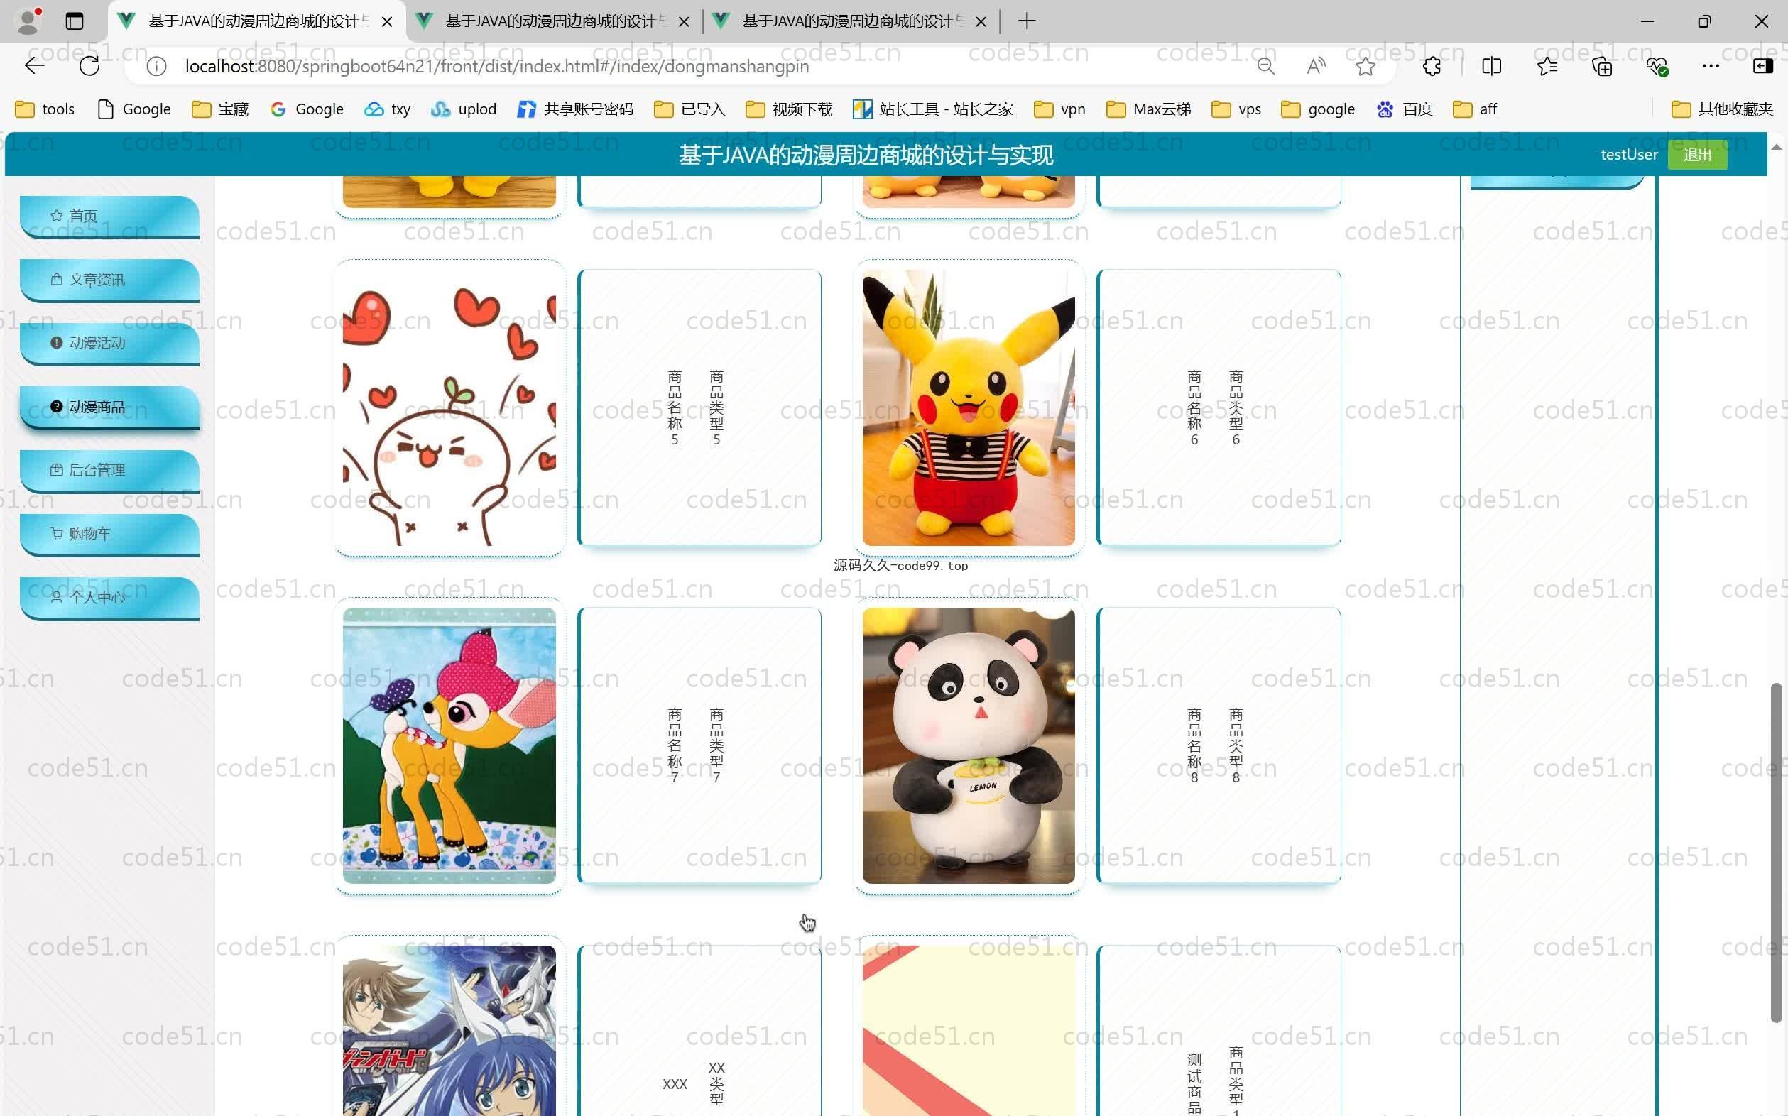Select the 动漫商品 sidebar menu
The width and height of the screenshot is (1788, 1116).
click(109, 407)
